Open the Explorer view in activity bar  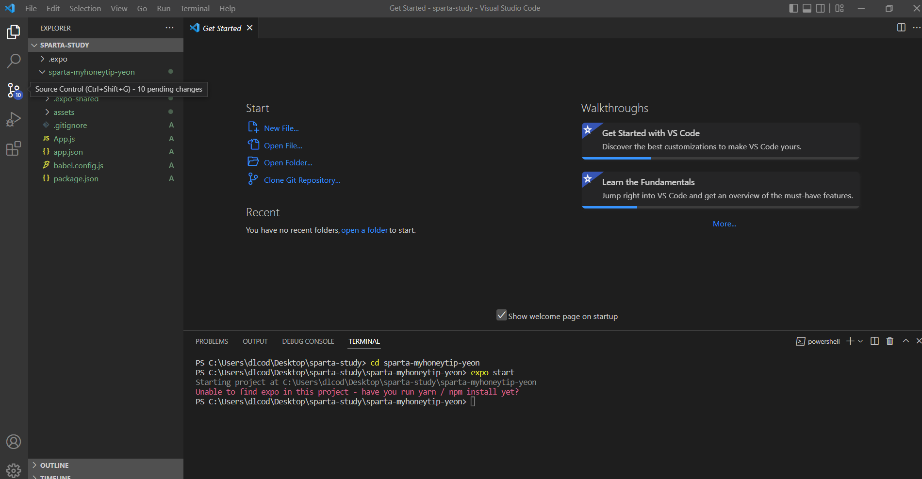(14, 32)
